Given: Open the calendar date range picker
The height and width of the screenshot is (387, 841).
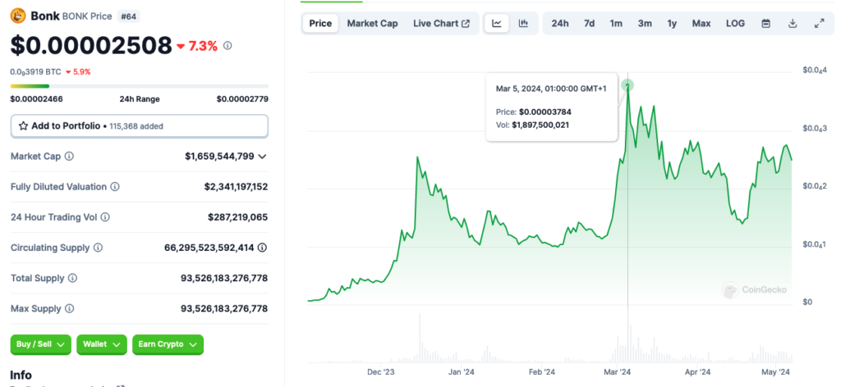Looking at the screenshot, I should coord(765,23).
